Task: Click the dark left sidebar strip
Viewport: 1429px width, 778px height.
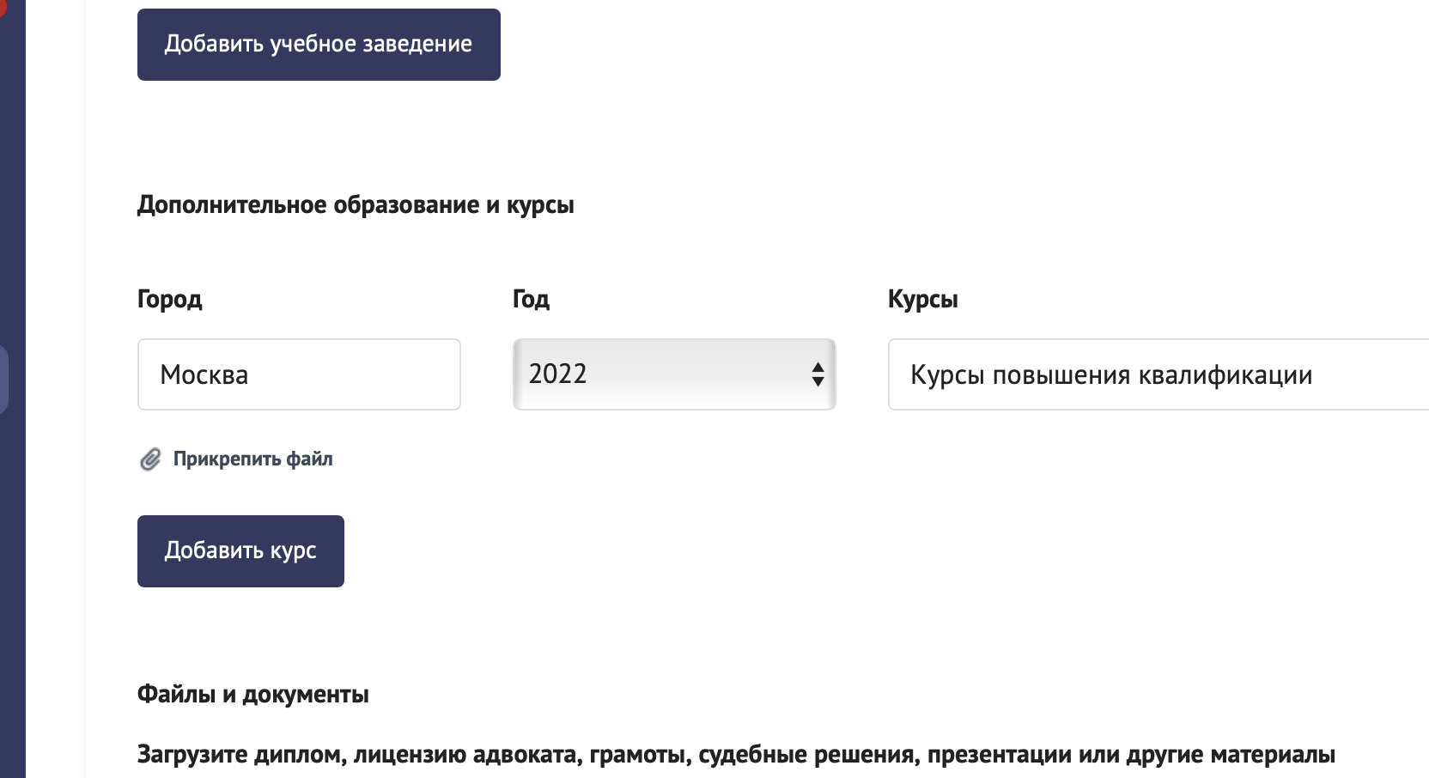Action: (13, 389)
